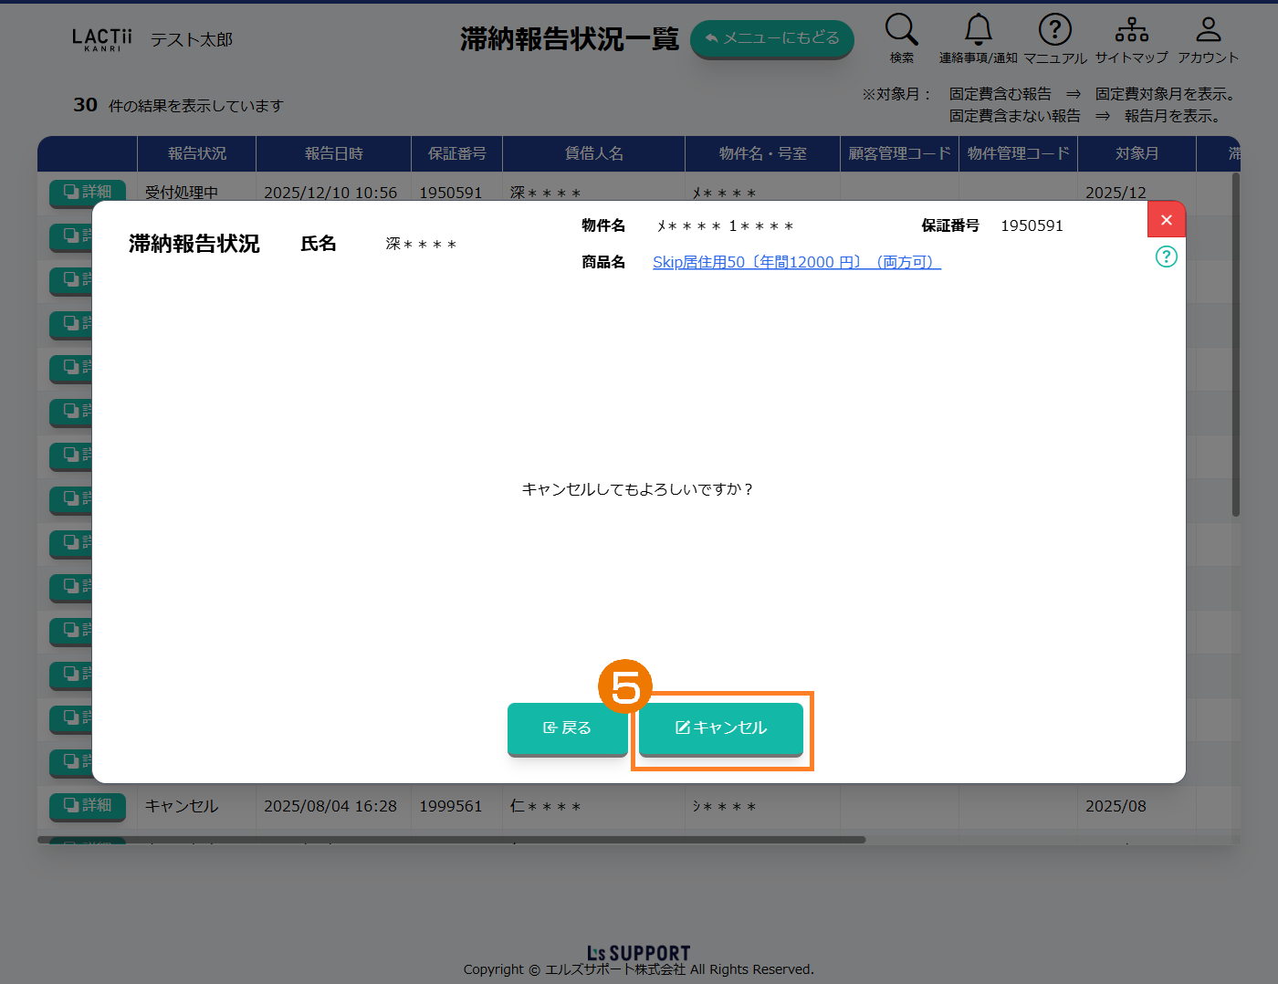The width and height of the screenshot is (1278, 984).
Task: Select the 報告日時 column header
Action: (333, 153)
